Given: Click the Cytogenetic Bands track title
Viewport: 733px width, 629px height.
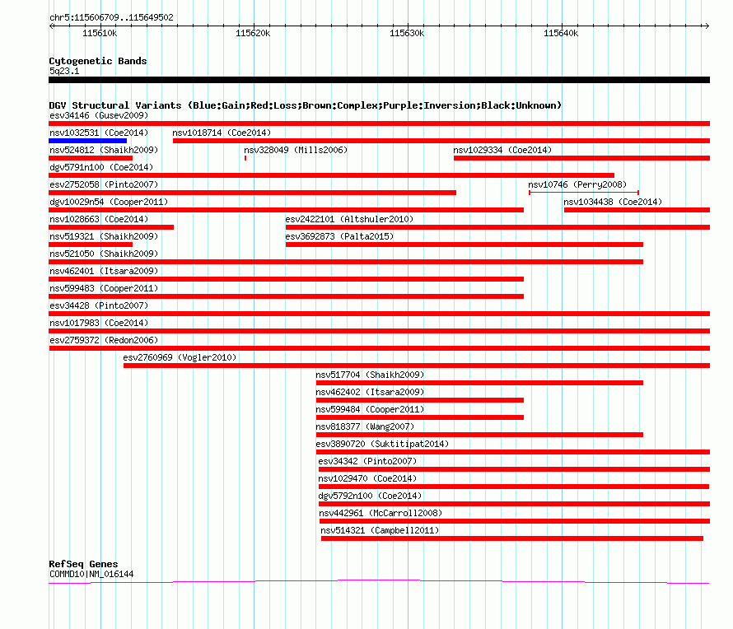Looking at the screenshot, I should tap(98, 61).
